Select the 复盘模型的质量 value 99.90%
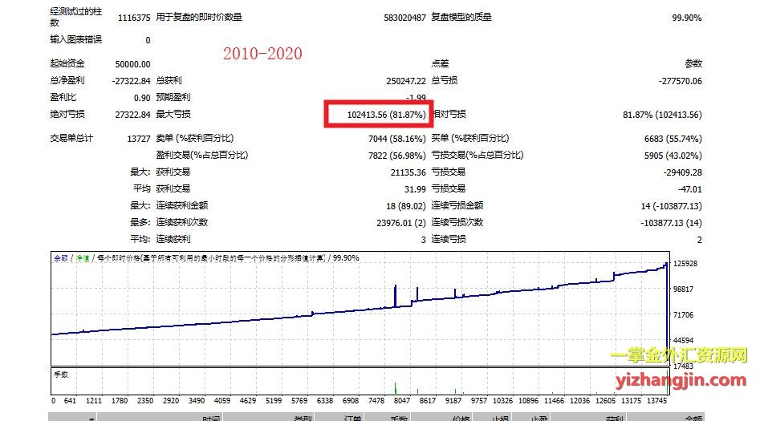 click(x=686, y=17)
